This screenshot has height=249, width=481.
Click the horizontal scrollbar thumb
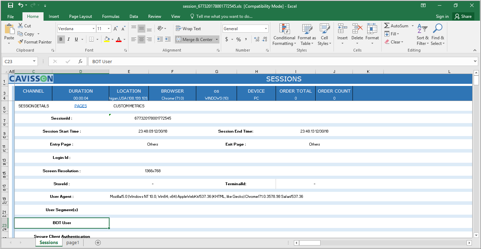[x=310, y=243]
